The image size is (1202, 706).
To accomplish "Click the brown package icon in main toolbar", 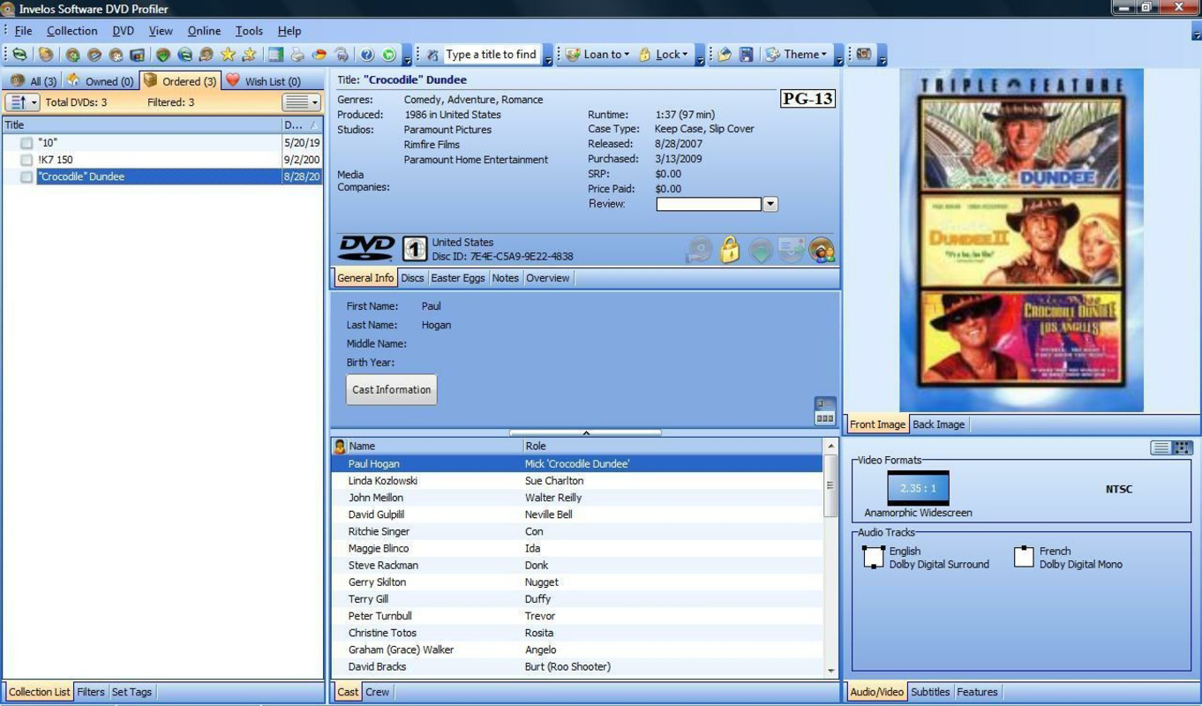I will [46, 55].
